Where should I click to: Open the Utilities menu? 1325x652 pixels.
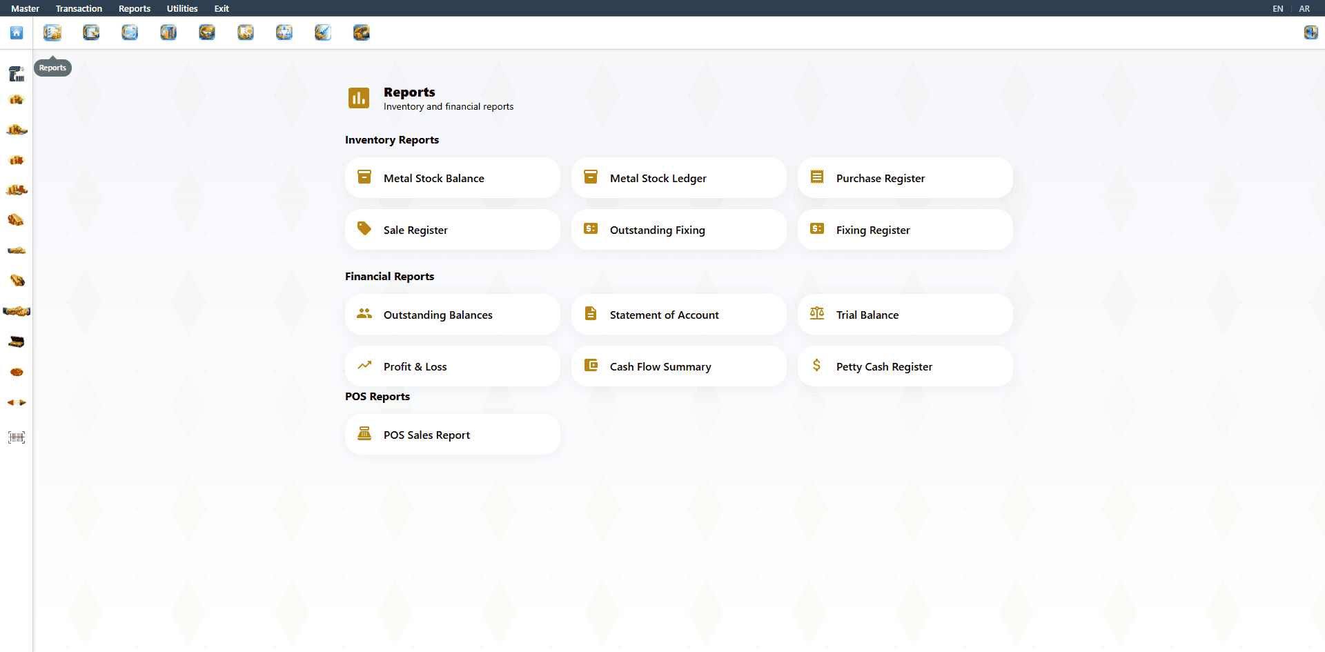(x=182, y=8)
